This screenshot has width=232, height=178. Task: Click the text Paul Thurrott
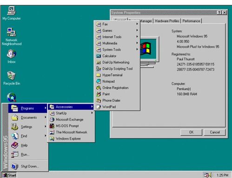point(186,59)
